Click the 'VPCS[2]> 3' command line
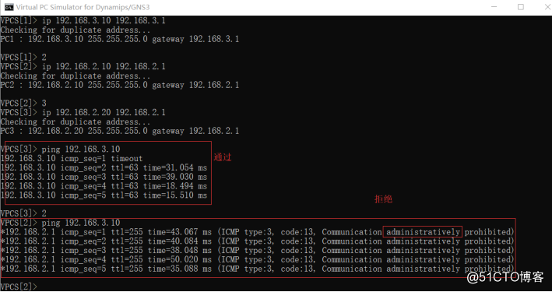The image size is (552, 292). [x=23, y=104]
